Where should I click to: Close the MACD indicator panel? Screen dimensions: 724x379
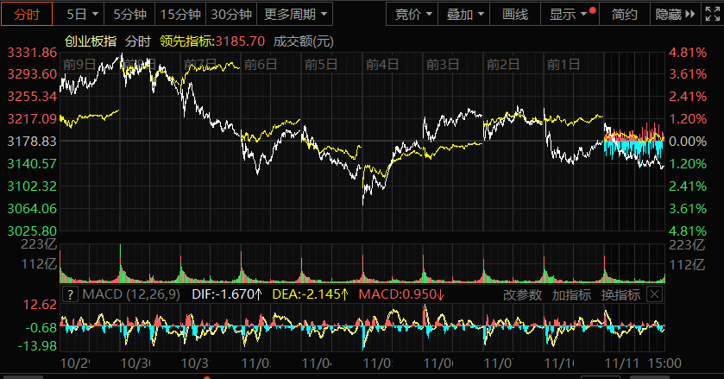(655, 295)
